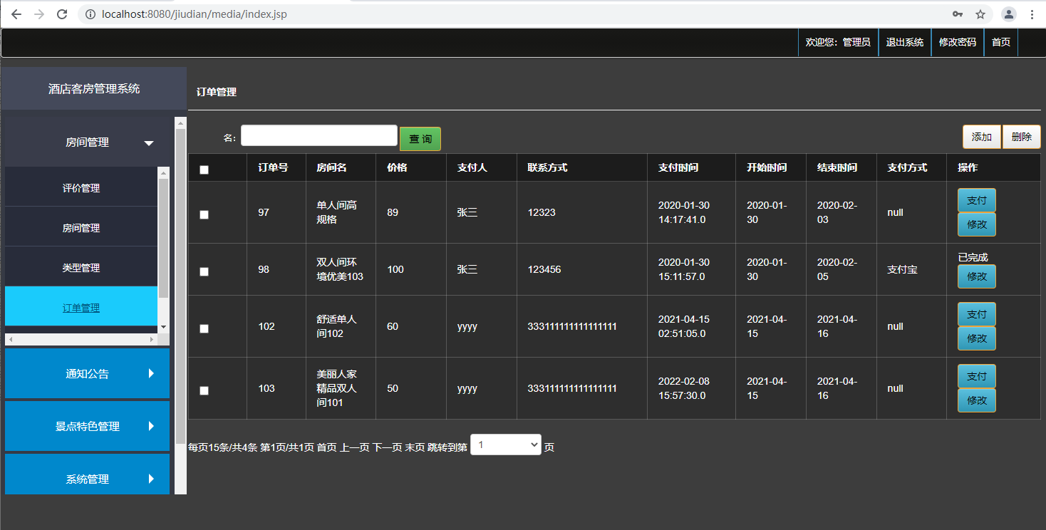Go to 类型管理 in the sidebar
The width and height of the screenshot is (1046, 530).
coord(81,268)
